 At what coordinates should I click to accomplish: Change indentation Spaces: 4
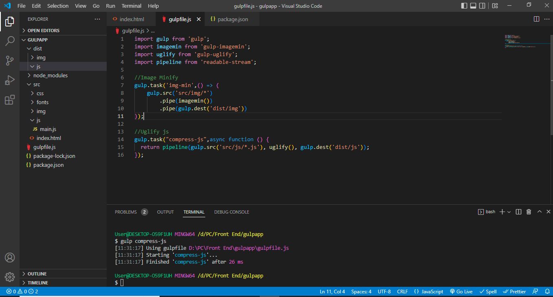click(361, 292)
